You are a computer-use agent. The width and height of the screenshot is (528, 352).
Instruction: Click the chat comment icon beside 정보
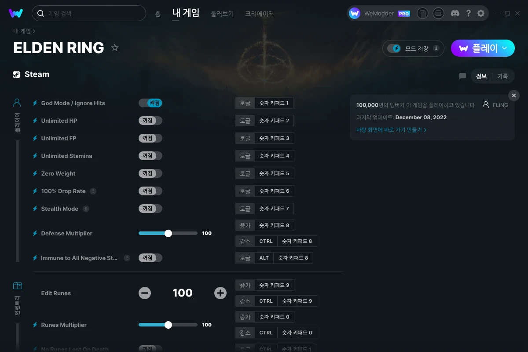[x=462, y=76]
